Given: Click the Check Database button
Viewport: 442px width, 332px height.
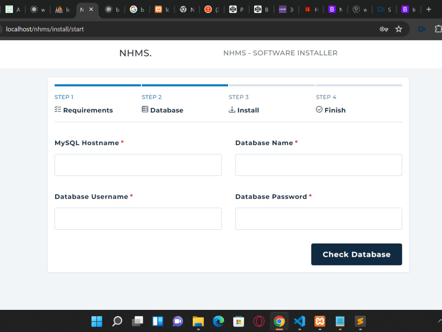Looking at the screenshot, I should pyautogui.click(x=357, y=255).
